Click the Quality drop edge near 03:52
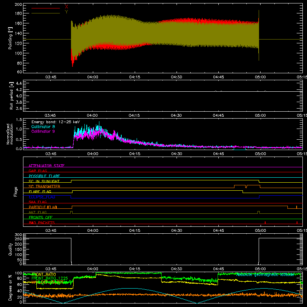The image size is (307, 307). pyautogui.click(x=71, y=251)
